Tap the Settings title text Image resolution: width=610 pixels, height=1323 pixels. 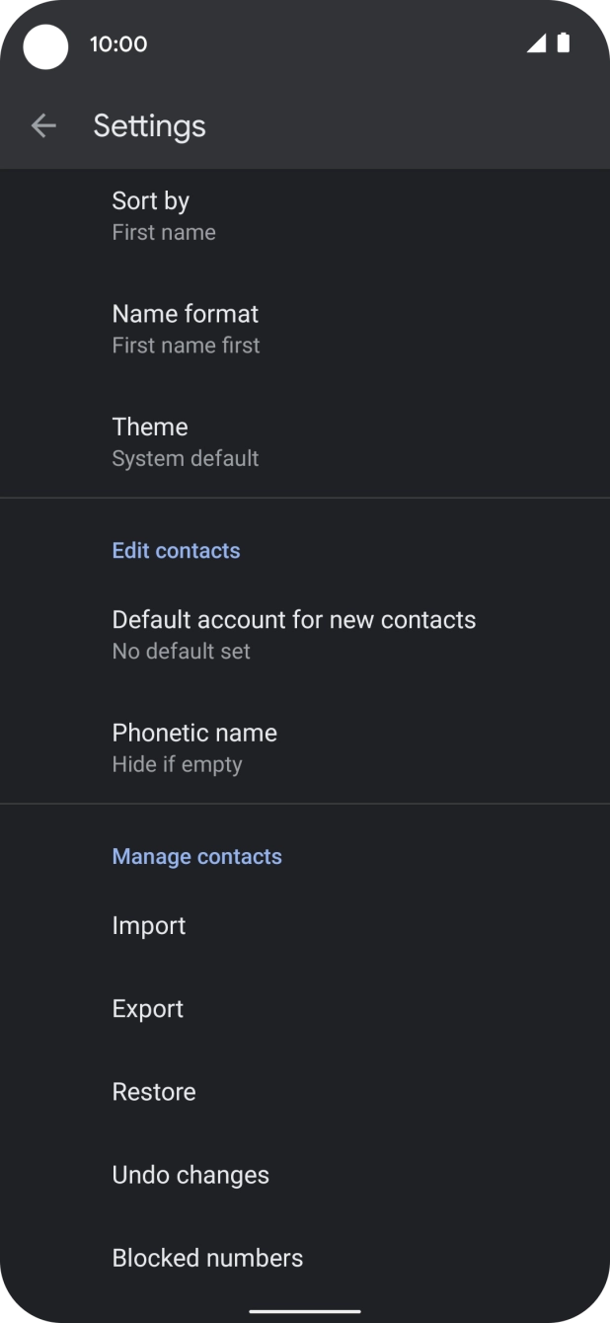click(x=149, y=125)
